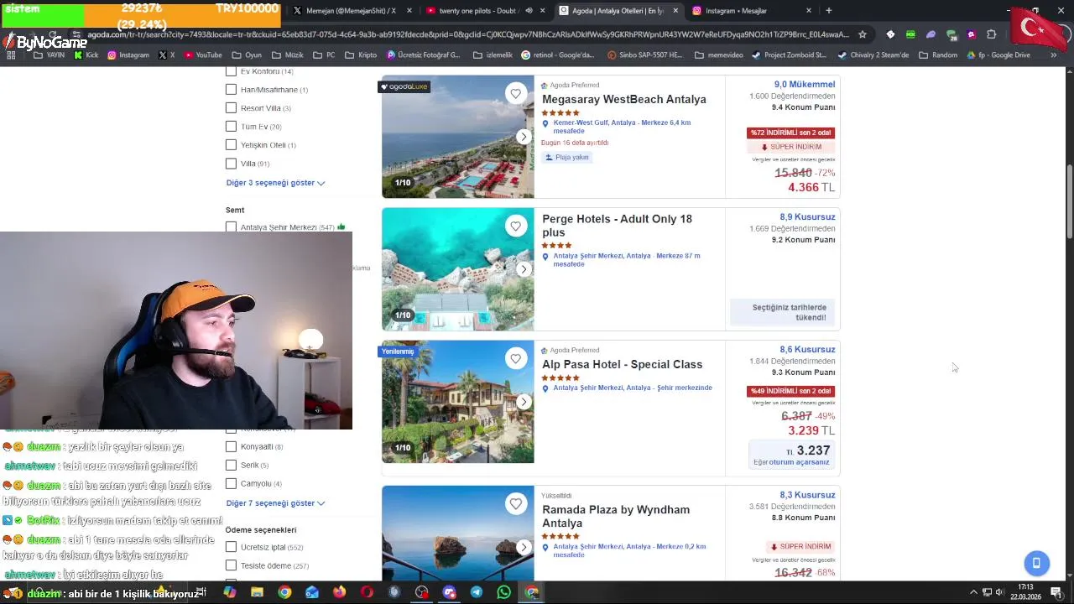Expand the system tray hidden icons

pos(974,592)
